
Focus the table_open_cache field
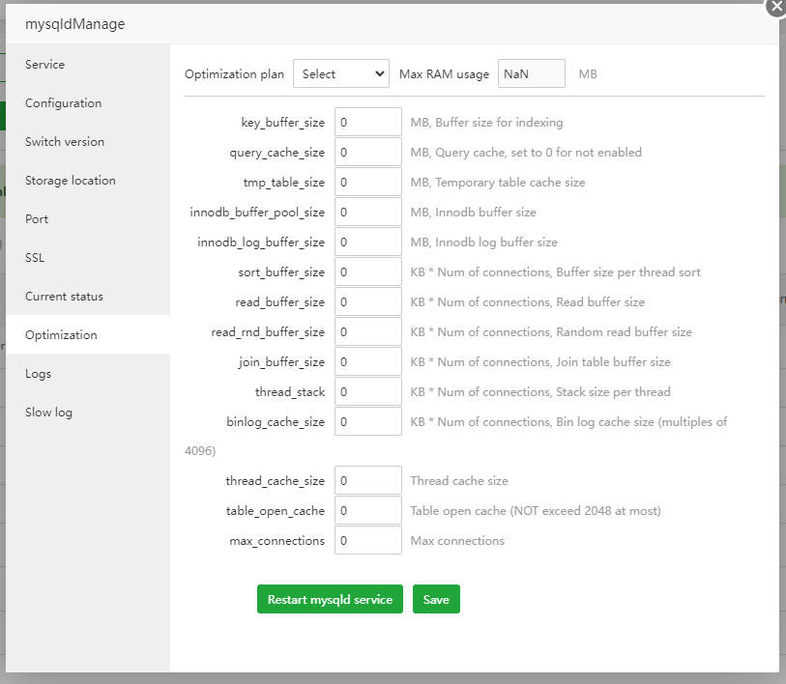point(367,511)
